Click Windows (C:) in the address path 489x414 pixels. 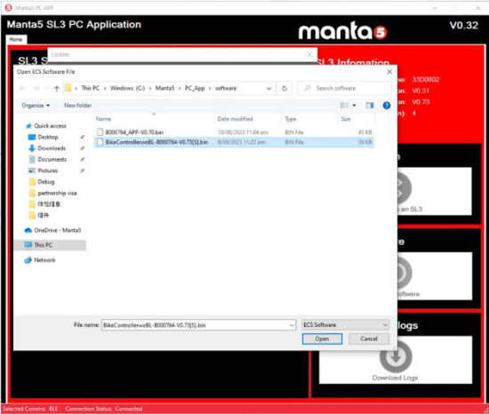coord(127,88)
